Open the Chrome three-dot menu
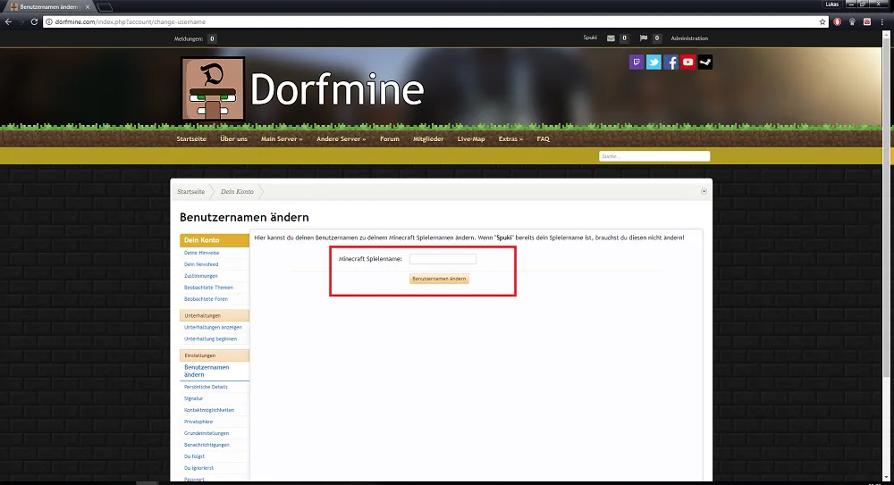894x485 pixels. [882, 21]
